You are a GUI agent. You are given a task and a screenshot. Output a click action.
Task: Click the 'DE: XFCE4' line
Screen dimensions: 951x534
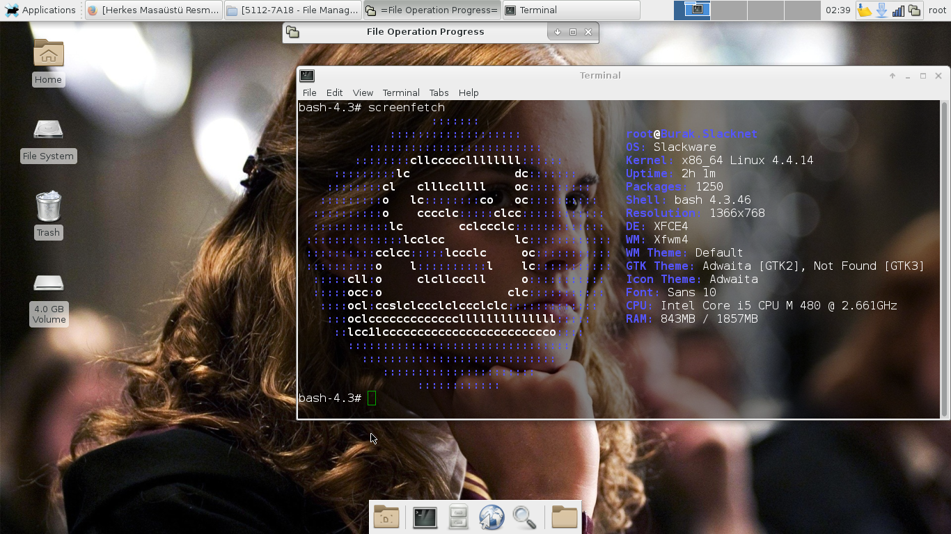657,226
